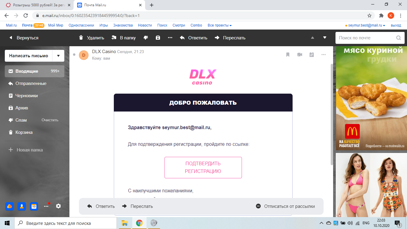Click Отписаться от рассылки

pos(285,206)
